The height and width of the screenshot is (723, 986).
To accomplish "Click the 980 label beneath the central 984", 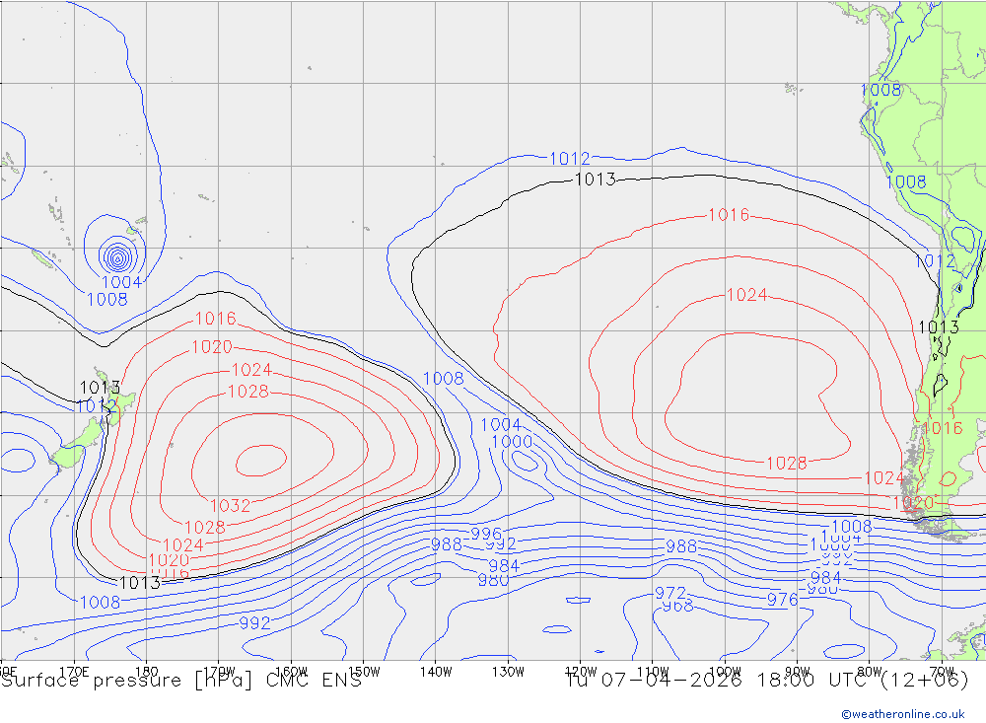I will 493,580.
